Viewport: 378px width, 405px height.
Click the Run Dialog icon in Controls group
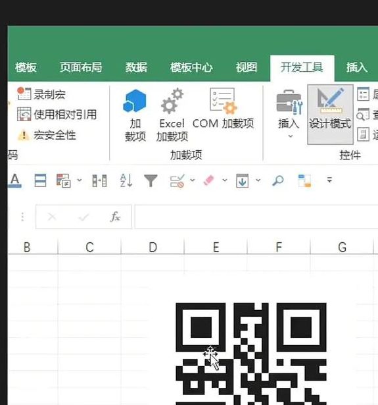363,134
